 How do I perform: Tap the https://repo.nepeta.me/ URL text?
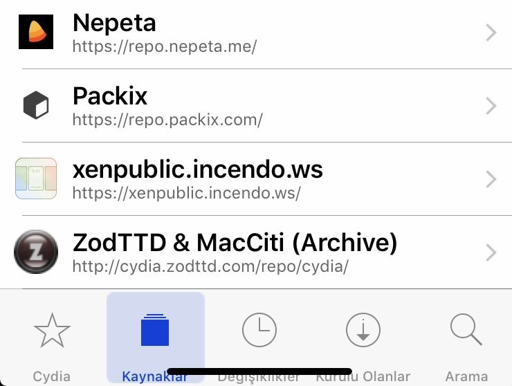tap(165, 46)
